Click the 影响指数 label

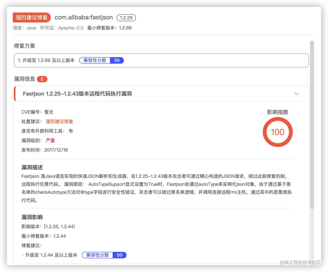pos(278,112)
